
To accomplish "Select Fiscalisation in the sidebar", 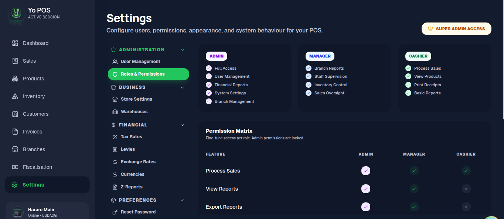I will pyautogui.click(x=47, y=167).
